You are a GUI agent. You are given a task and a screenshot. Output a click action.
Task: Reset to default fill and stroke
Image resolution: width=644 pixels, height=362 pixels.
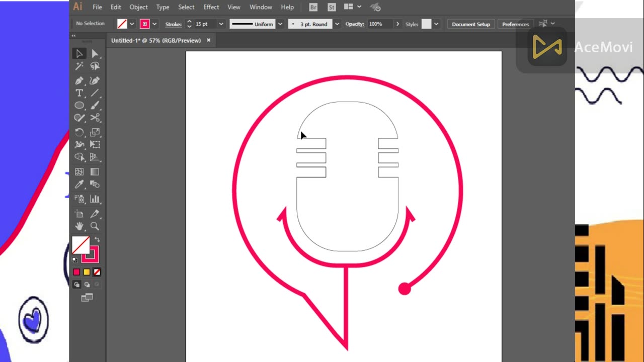(75, 260)
